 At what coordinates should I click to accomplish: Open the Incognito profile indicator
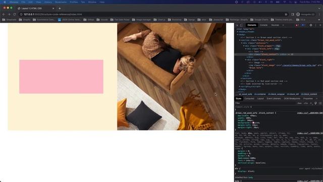[305, 14]
